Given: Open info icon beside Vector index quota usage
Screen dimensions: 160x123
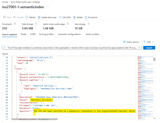Looking at the screenshot, I should pos(68,24).
